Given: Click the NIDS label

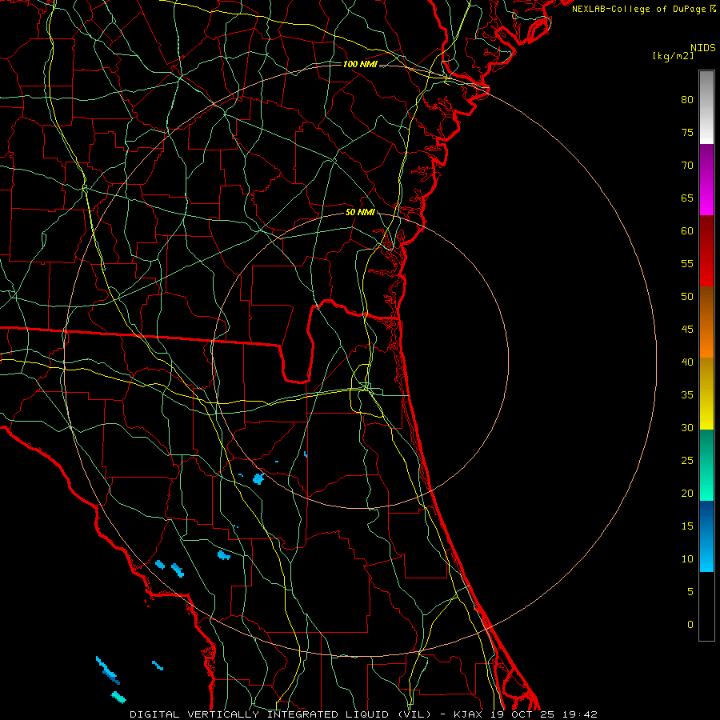Looking at the screenshot, I should pyautogui.click(x=703, y=48).
